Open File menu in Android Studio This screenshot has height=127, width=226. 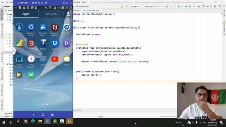coord(7,2)
